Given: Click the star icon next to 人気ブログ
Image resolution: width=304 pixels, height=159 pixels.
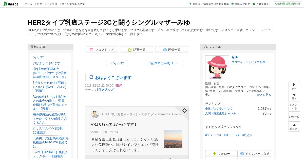Looking at the screenshot, I should [254, 4].
